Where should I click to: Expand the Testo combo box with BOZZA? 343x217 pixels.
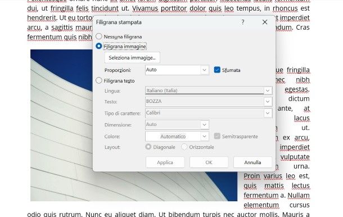[x=268, y=102]
